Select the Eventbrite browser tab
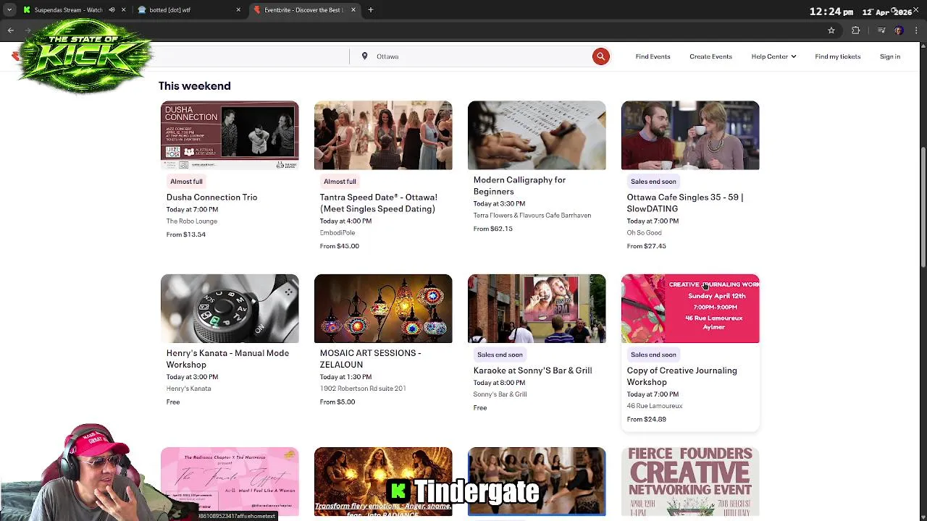 [x=304, y=10]
